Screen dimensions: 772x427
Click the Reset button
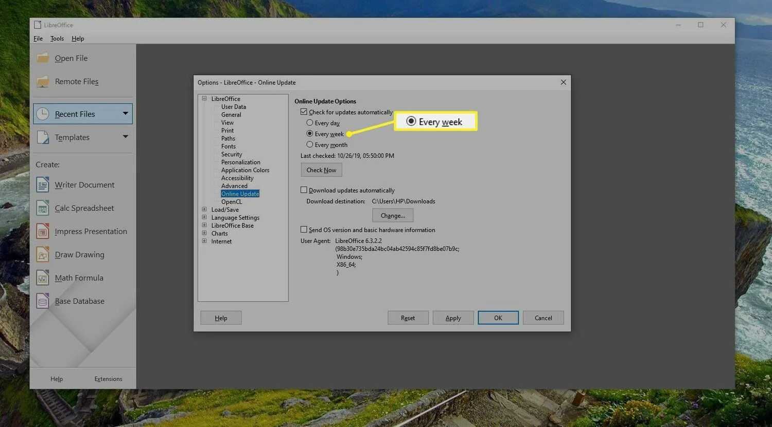coord(408,318)
